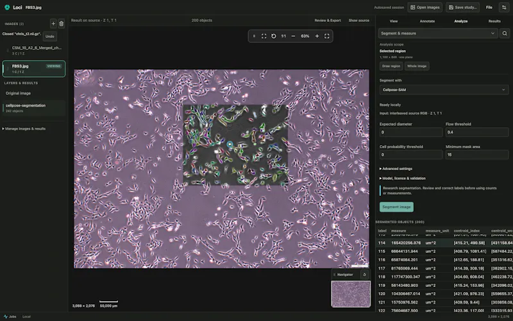Image resolution: width=513 pixels, height=321 pixels.
Task: Click the Navigator thumbnail
Action: pyautogui.click(x=351, y=294)
